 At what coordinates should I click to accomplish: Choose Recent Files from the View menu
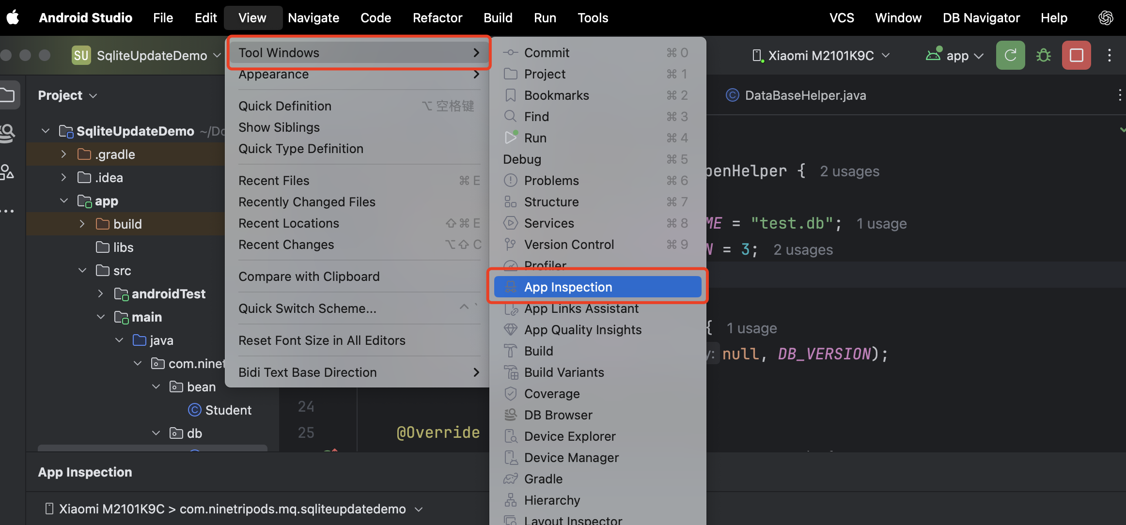[x=274, y=180]
